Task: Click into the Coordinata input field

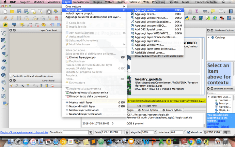Action: (x=76, y=132)
